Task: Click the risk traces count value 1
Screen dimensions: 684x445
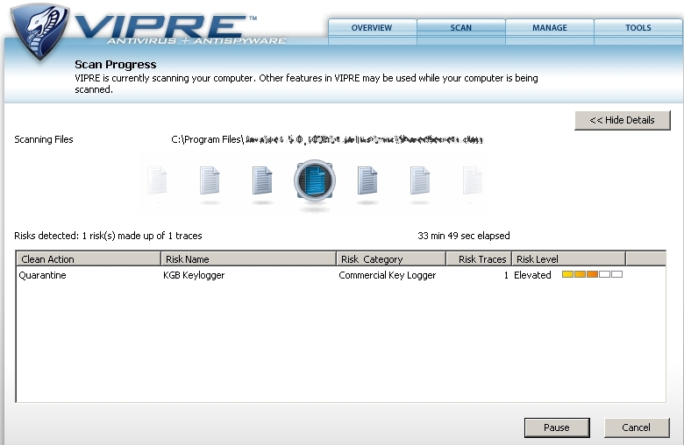Action: [506, 275]
